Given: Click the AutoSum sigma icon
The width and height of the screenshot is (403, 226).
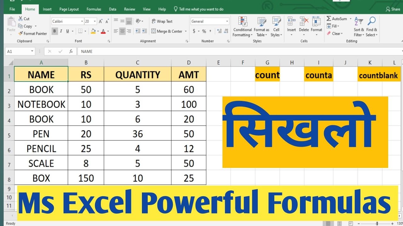Looking at the screenshot, I should [x=329, y=19].
